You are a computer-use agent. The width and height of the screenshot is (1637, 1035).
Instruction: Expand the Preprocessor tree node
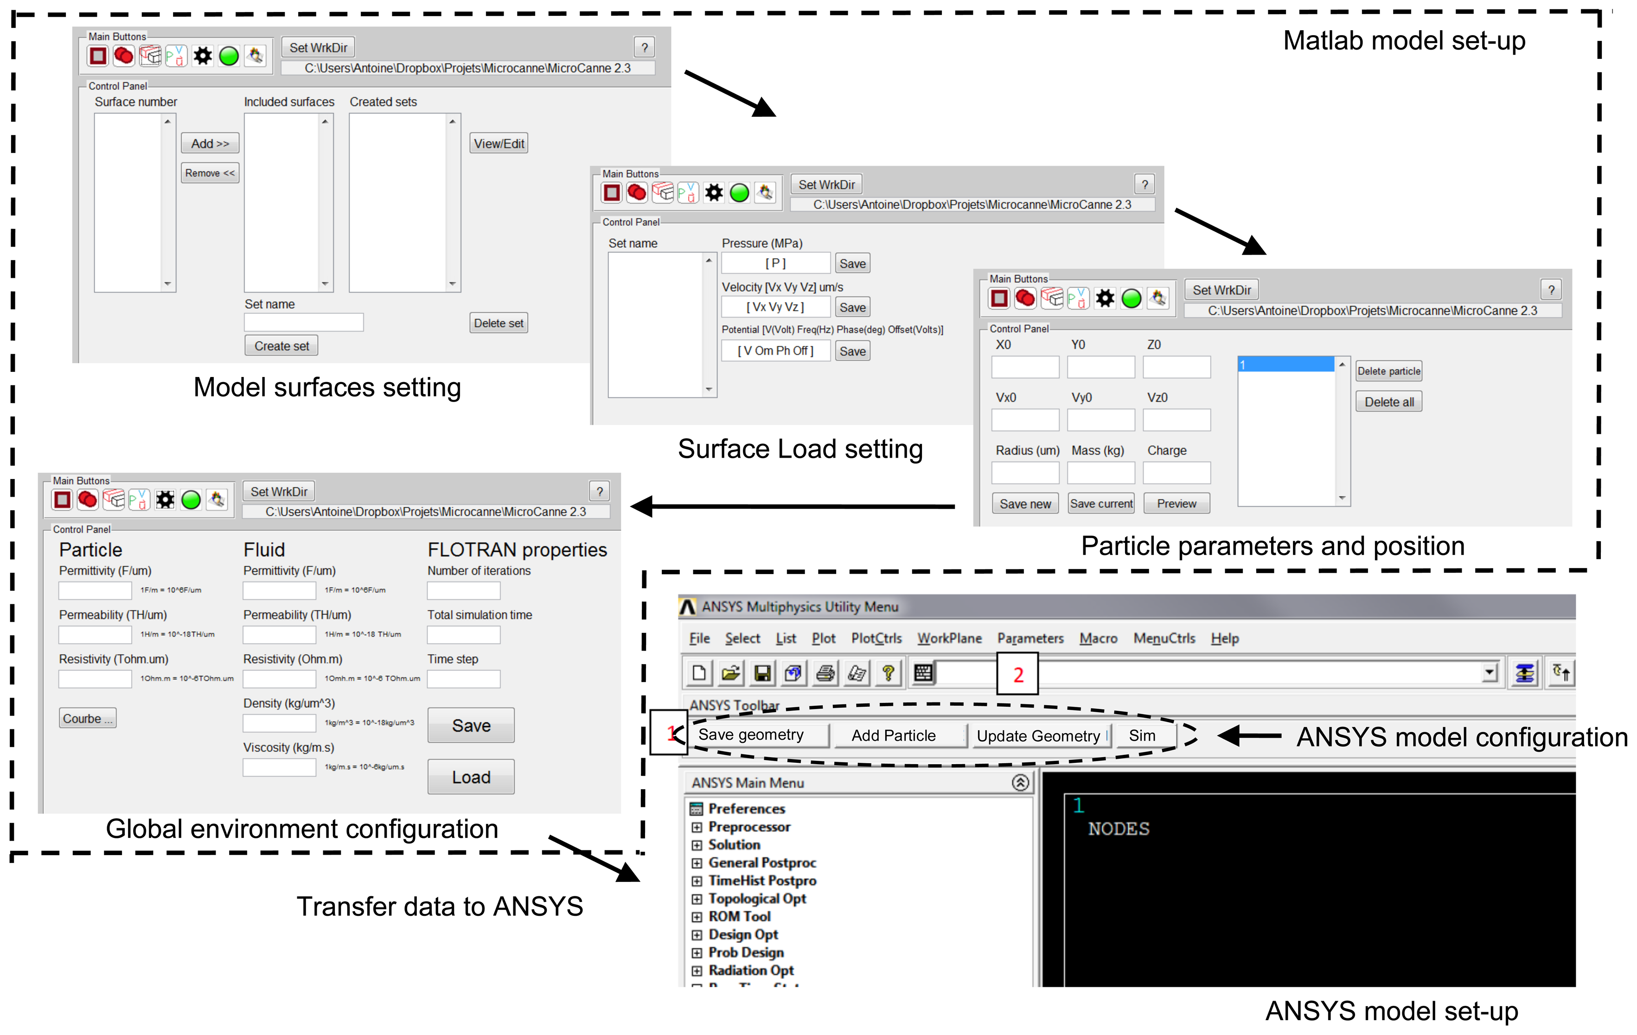tap(697, 827)
